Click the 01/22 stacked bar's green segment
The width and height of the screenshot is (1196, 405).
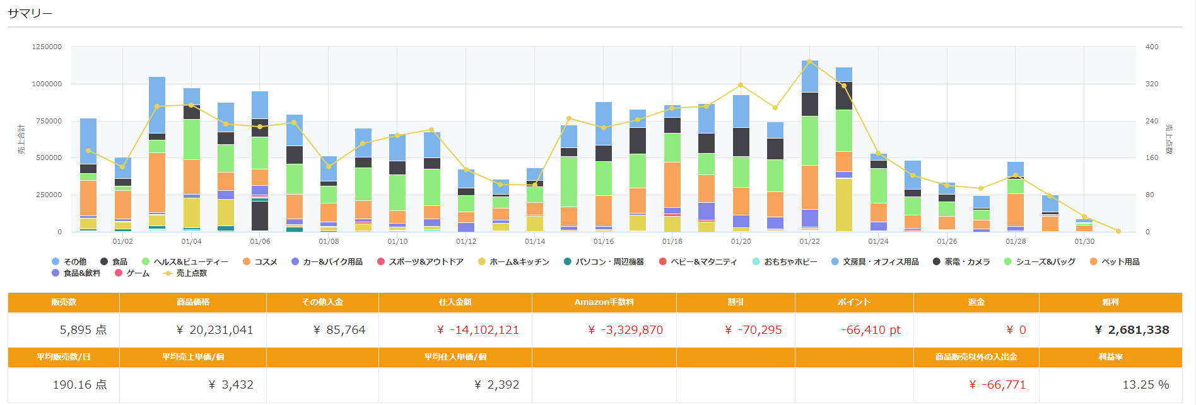pos(810,140)
